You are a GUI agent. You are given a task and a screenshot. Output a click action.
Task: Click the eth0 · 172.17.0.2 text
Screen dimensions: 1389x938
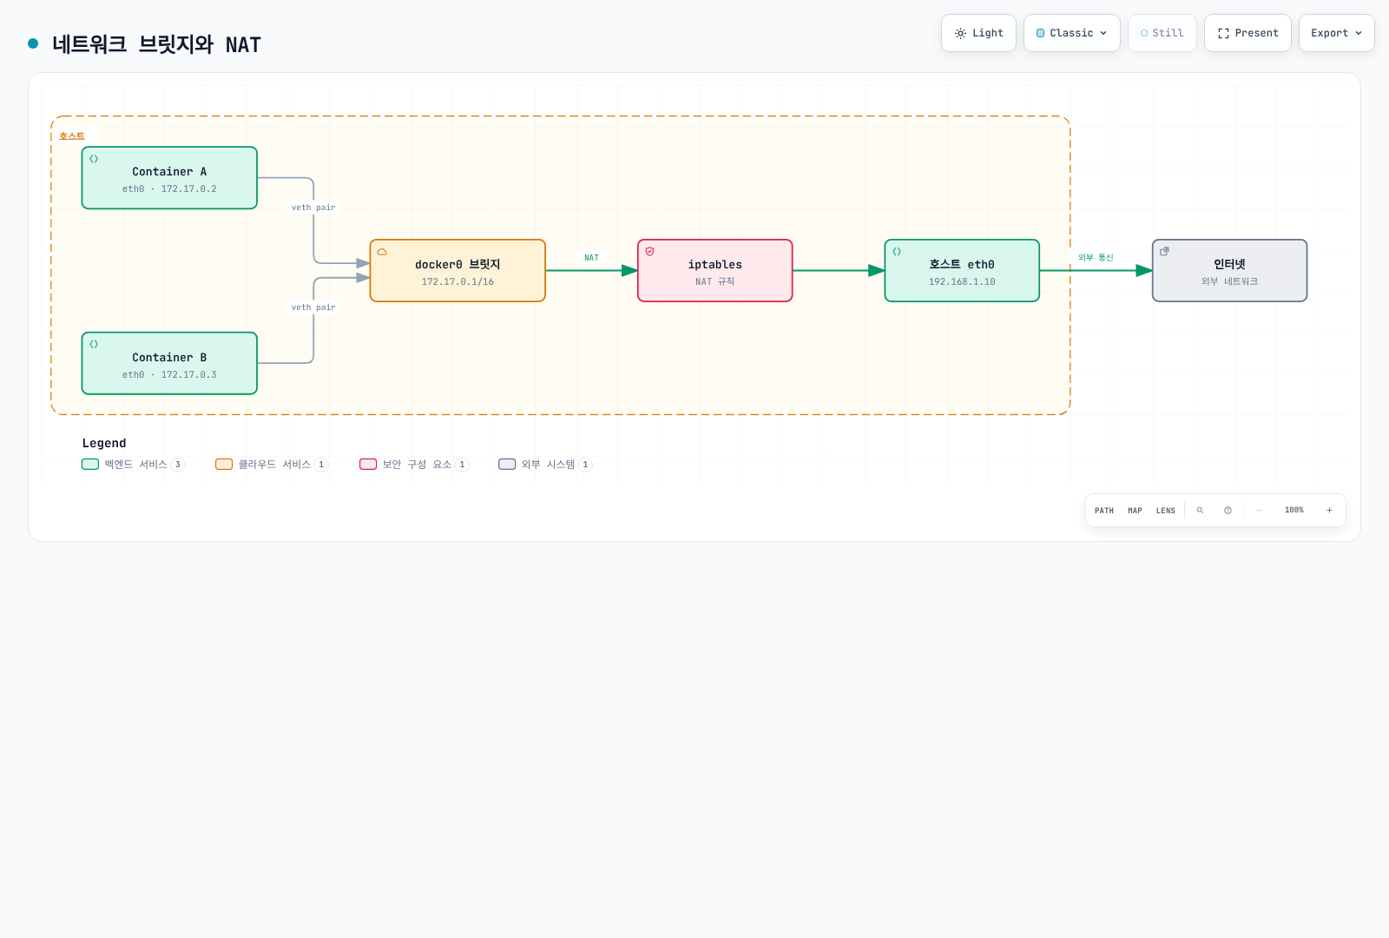click(x=169, y=189)
